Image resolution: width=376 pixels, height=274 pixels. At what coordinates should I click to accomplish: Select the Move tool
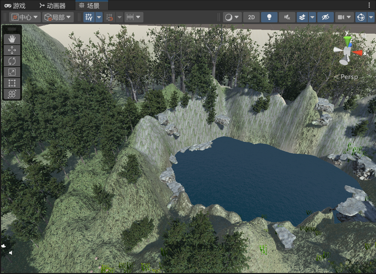(x=12, y=50)
